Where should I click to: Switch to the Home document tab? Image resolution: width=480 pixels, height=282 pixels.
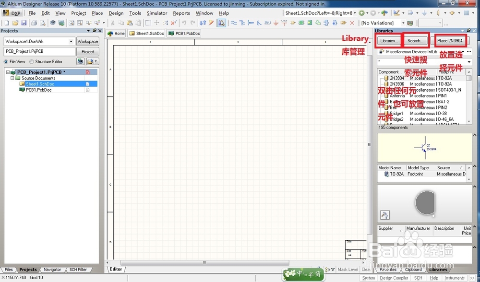116,34
